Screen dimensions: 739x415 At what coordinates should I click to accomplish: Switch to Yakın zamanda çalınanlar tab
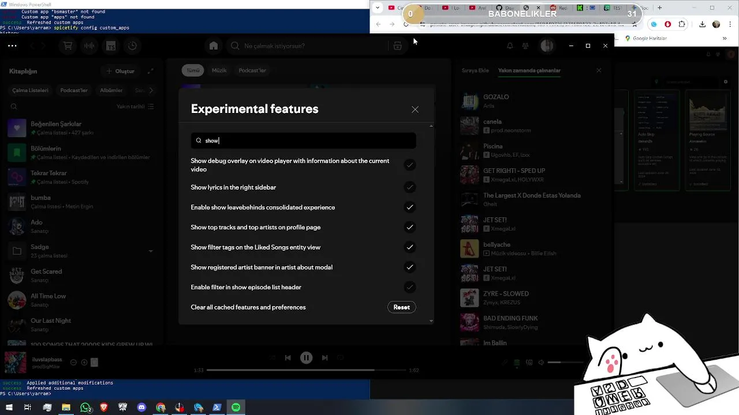[529, 70]
